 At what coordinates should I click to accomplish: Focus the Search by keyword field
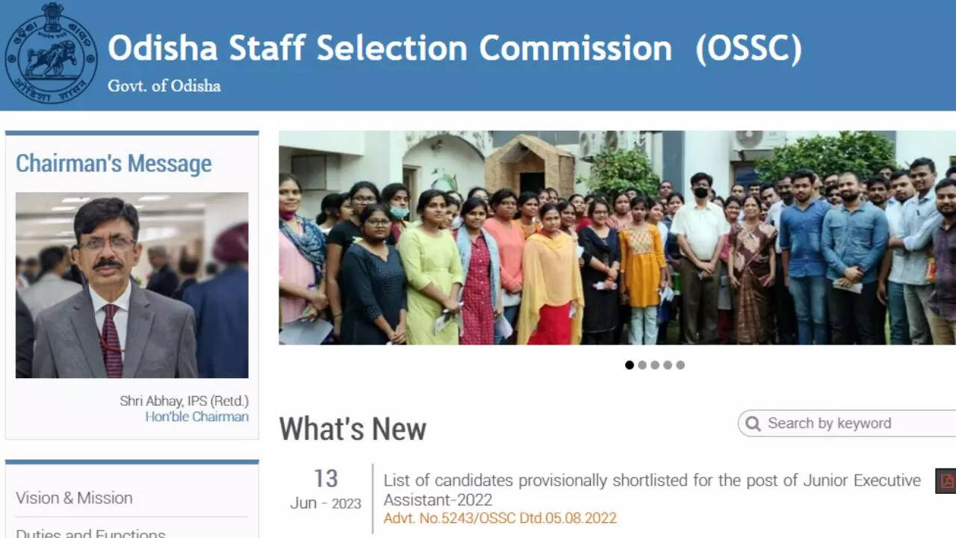pyautogui.click(x=847, y=424)
